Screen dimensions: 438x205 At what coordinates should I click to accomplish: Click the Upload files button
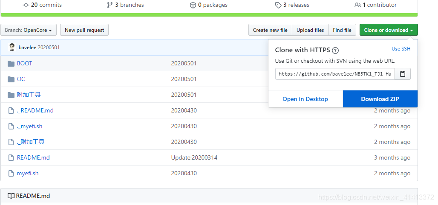point(310,30)
